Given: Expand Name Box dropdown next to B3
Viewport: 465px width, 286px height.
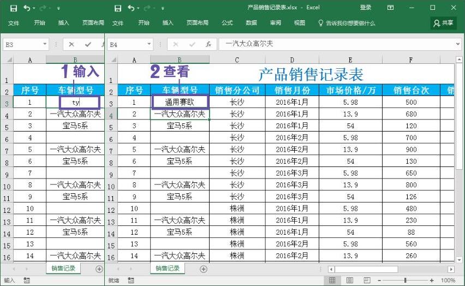Looking at the screenshot, I should pyautogui.click(x=45, y=44).
